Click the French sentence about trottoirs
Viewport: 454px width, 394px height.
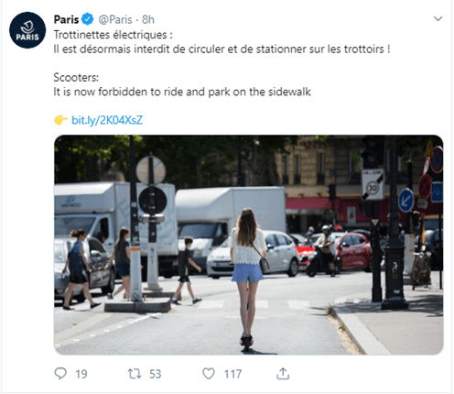tap(222, 49)
